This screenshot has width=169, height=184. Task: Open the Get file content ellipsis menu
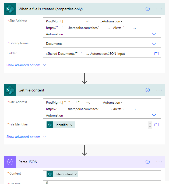pyautogui.click(x=159, y=90)
